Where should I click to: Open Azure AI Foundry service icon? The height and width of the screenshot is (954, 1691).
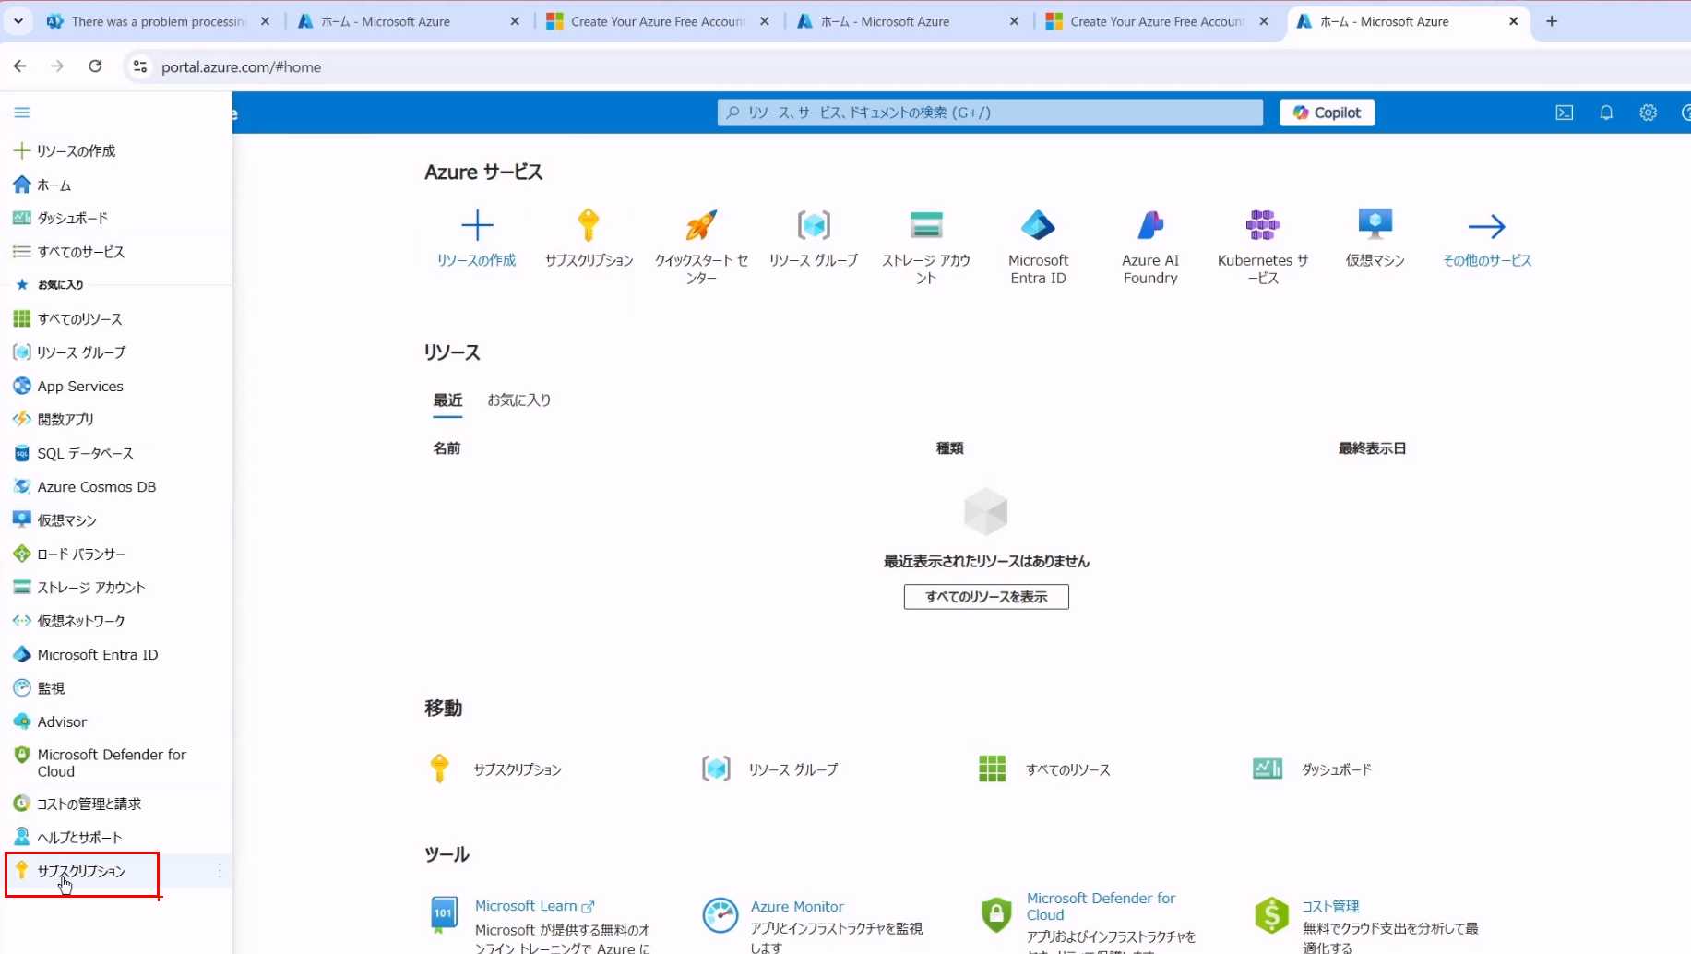(x=1149, y=225)
